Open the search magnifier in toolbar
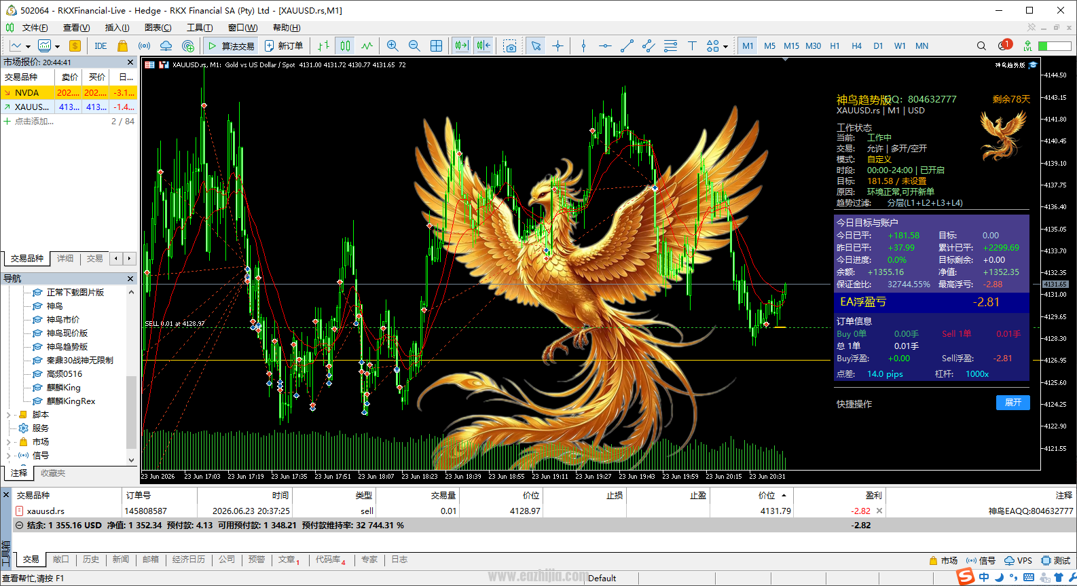This screenshot has height=586, width=1077. (981, 46)
